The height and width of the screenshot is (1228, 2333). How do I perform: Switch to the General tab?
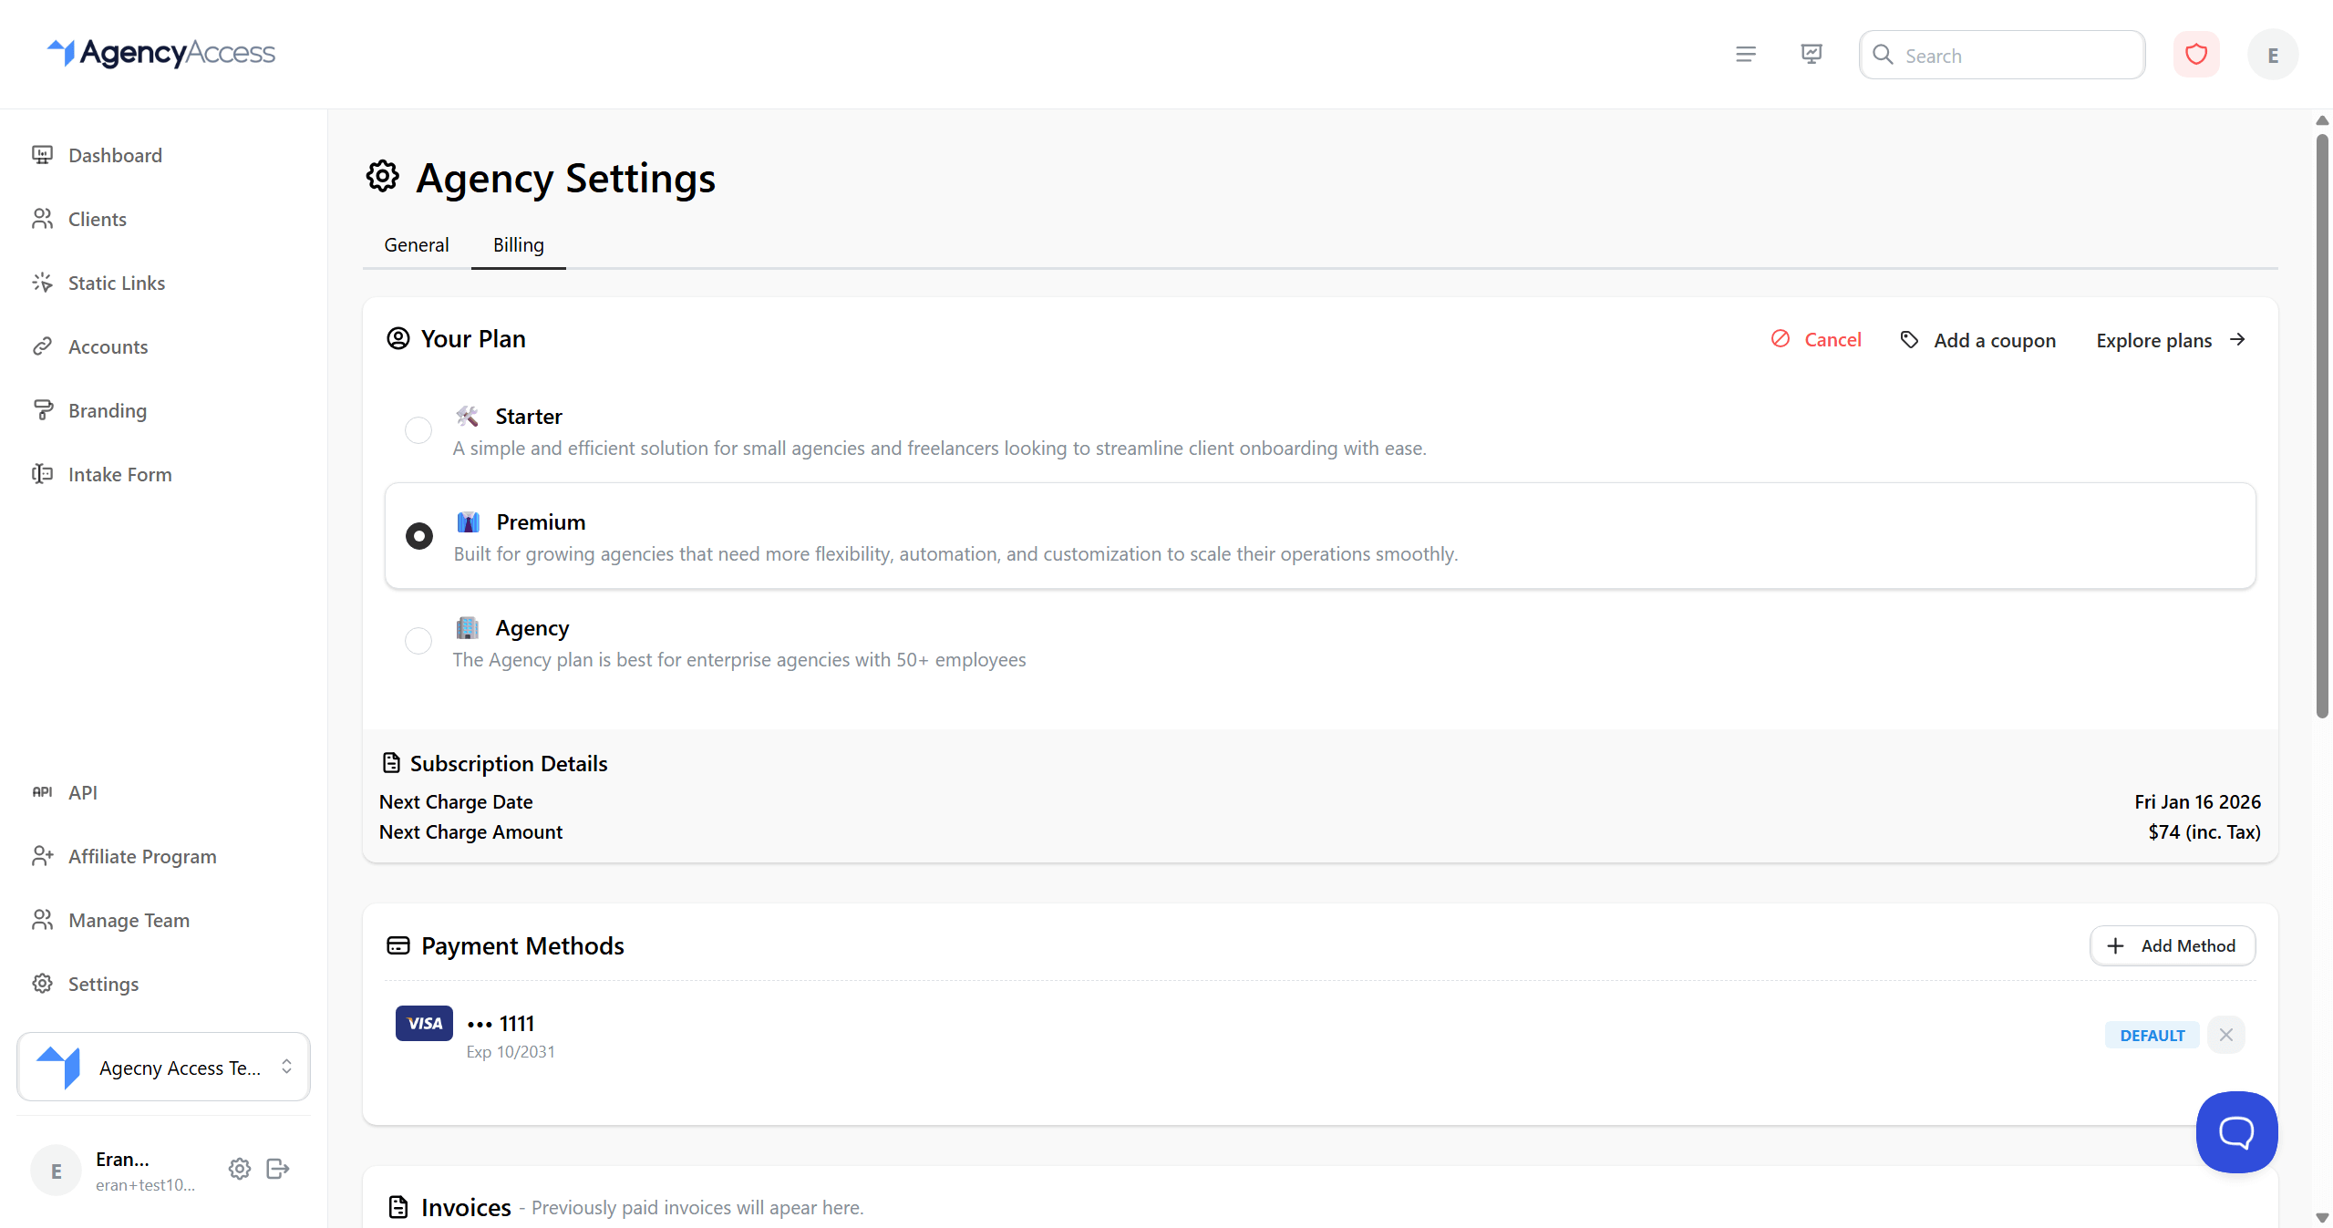point(416,244)
